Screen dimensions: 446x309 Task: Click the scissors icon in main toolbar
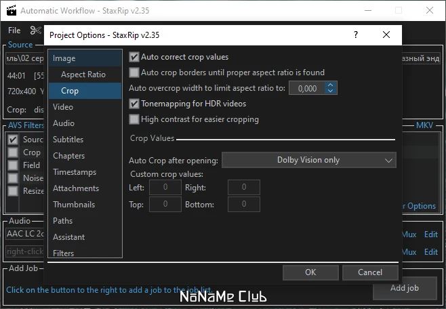pos(36,30)
